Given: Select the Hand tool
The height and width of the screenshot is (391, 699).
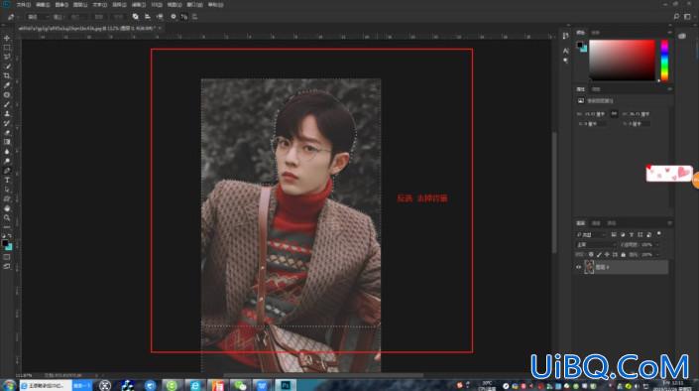Looking at the screenshot, I should click(7, 208).
